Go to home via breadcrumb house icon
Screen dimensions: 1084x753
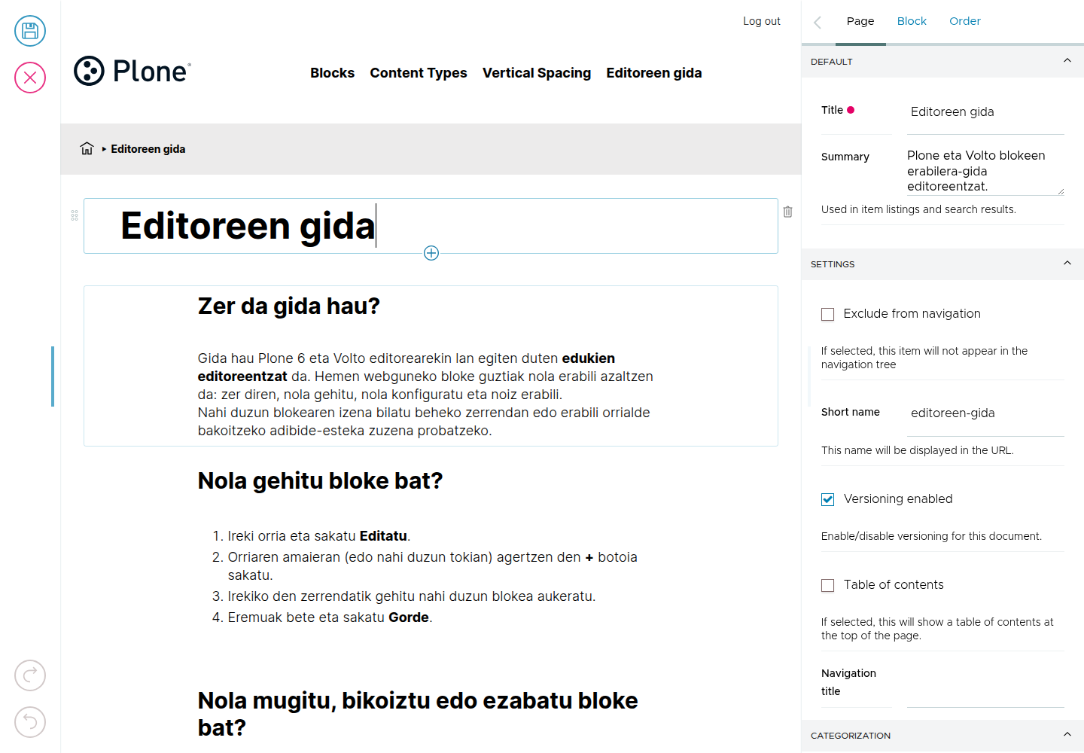[x=87, y=148]
